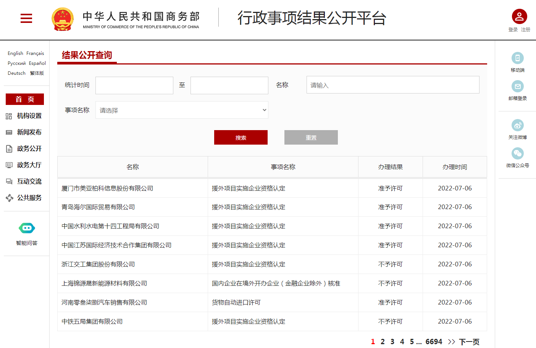
Task: Open the mailbox login icon (邮箱登录)
Action: coord(517,86)
